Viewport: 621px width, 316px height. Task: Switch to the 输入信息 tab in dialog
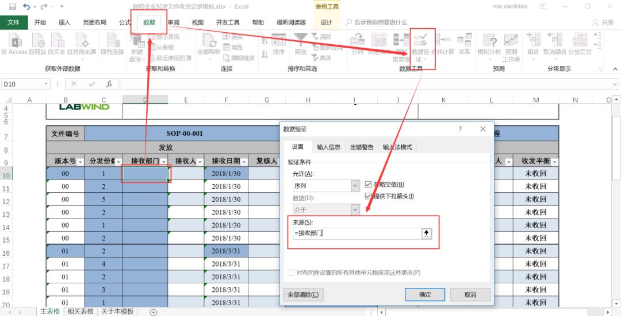pyautogui.click(x=330, y=147)
